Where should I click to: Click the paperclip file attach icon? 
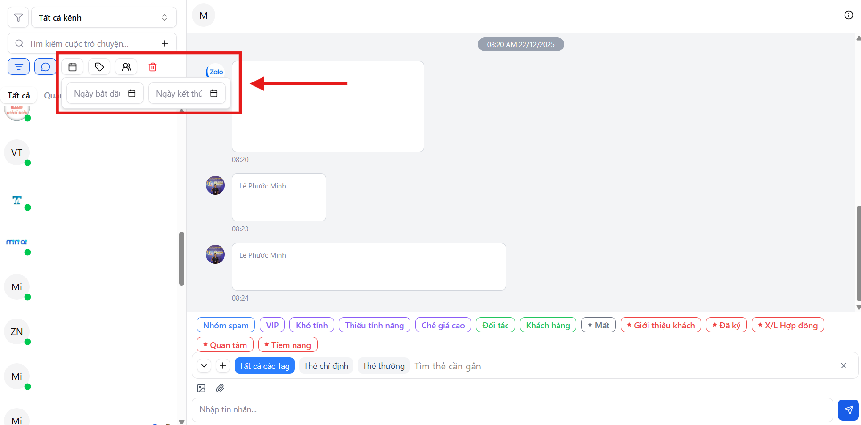click(220, 388)
